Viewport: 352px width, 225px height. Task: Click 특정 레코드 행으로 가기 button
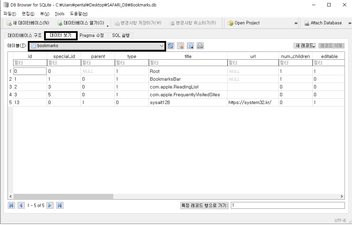pyautogui.click(x=204, y=205)
